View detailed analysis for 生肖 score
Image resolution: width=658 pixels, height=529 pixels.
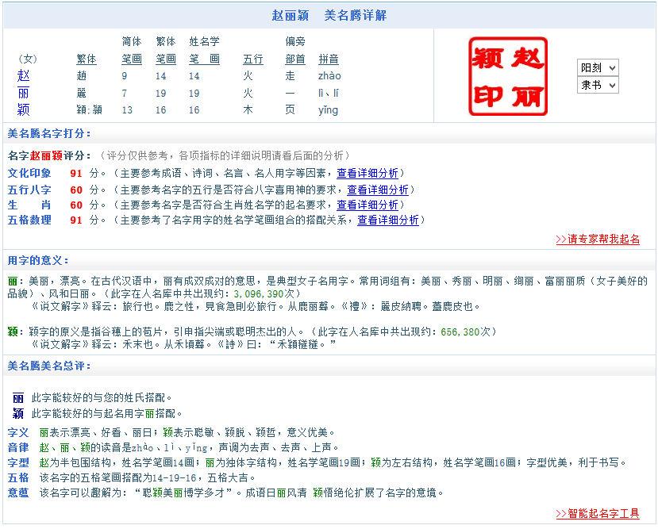pyautogui.click(x=367, y=205)
